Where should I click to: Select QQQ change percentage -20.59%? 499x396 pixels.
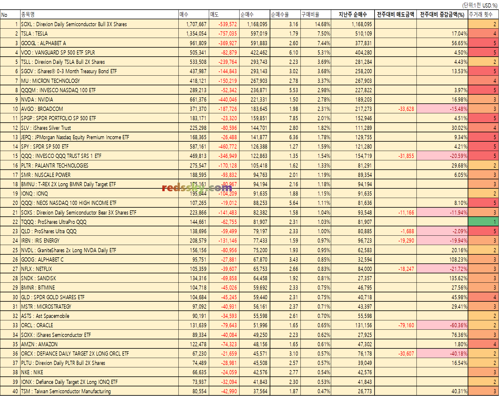pyautogui.click(x=442, y=156)
